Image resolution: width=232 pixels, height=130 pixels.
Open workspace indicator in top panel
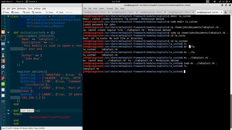tap(208, 1)
